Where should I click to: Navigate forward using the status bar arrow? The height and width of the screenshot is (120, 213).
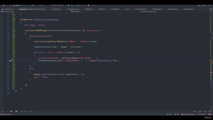25,111
